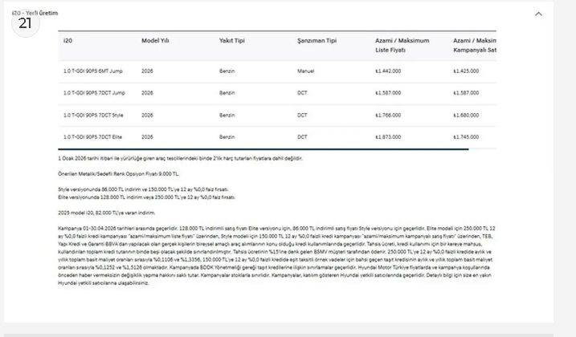Click the metallic color option price note
The image size is (576, 337).
118,174
